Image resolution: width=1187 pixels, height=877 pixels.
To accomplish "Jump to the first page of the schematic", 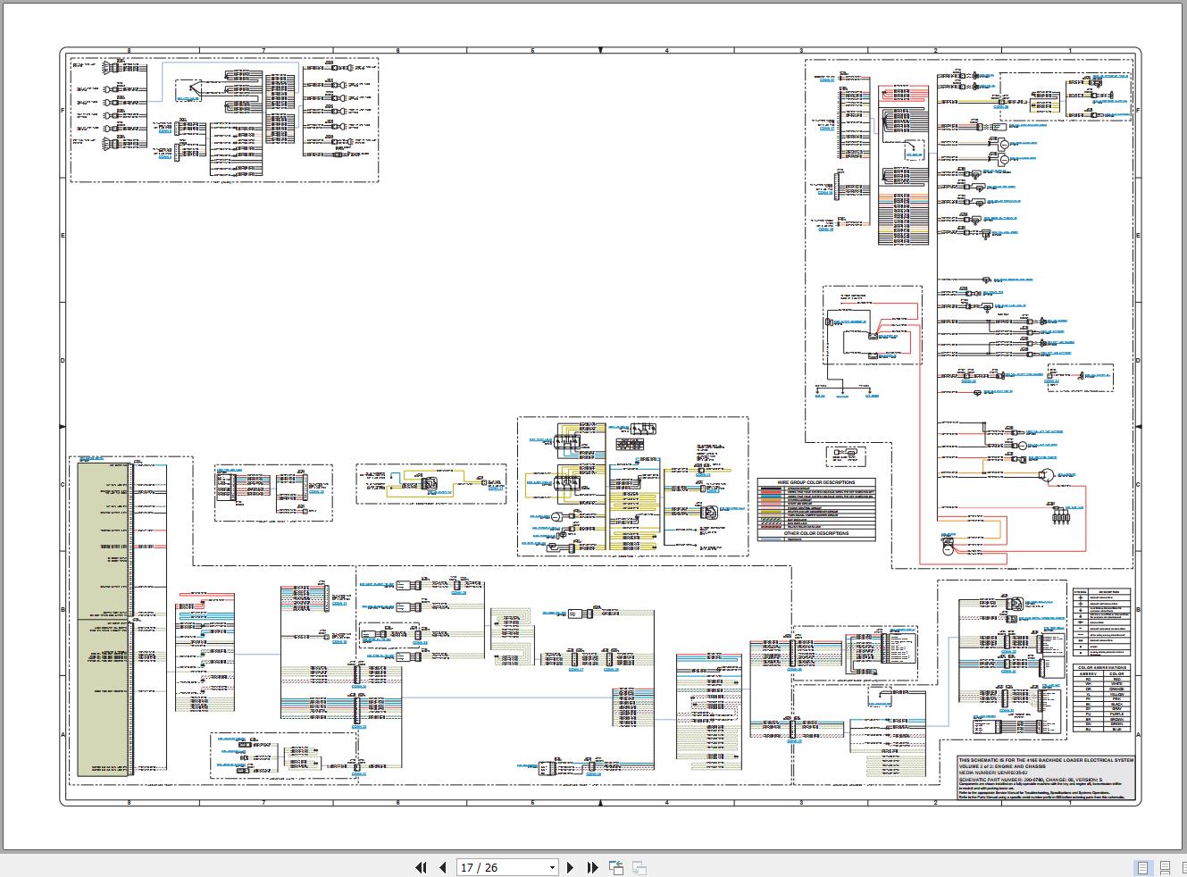I will (x=421, y=867).
